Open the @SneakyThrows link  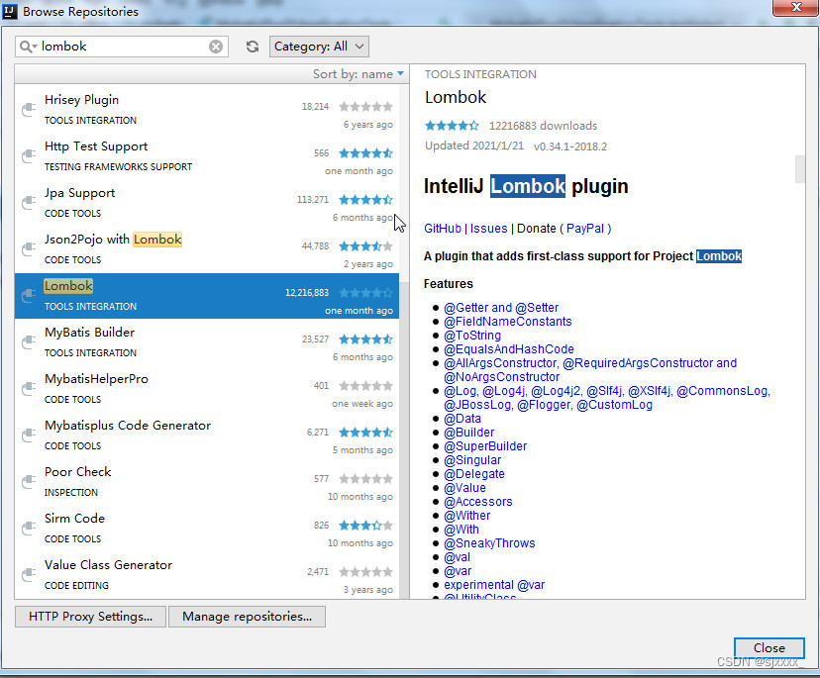pos(489,543)
